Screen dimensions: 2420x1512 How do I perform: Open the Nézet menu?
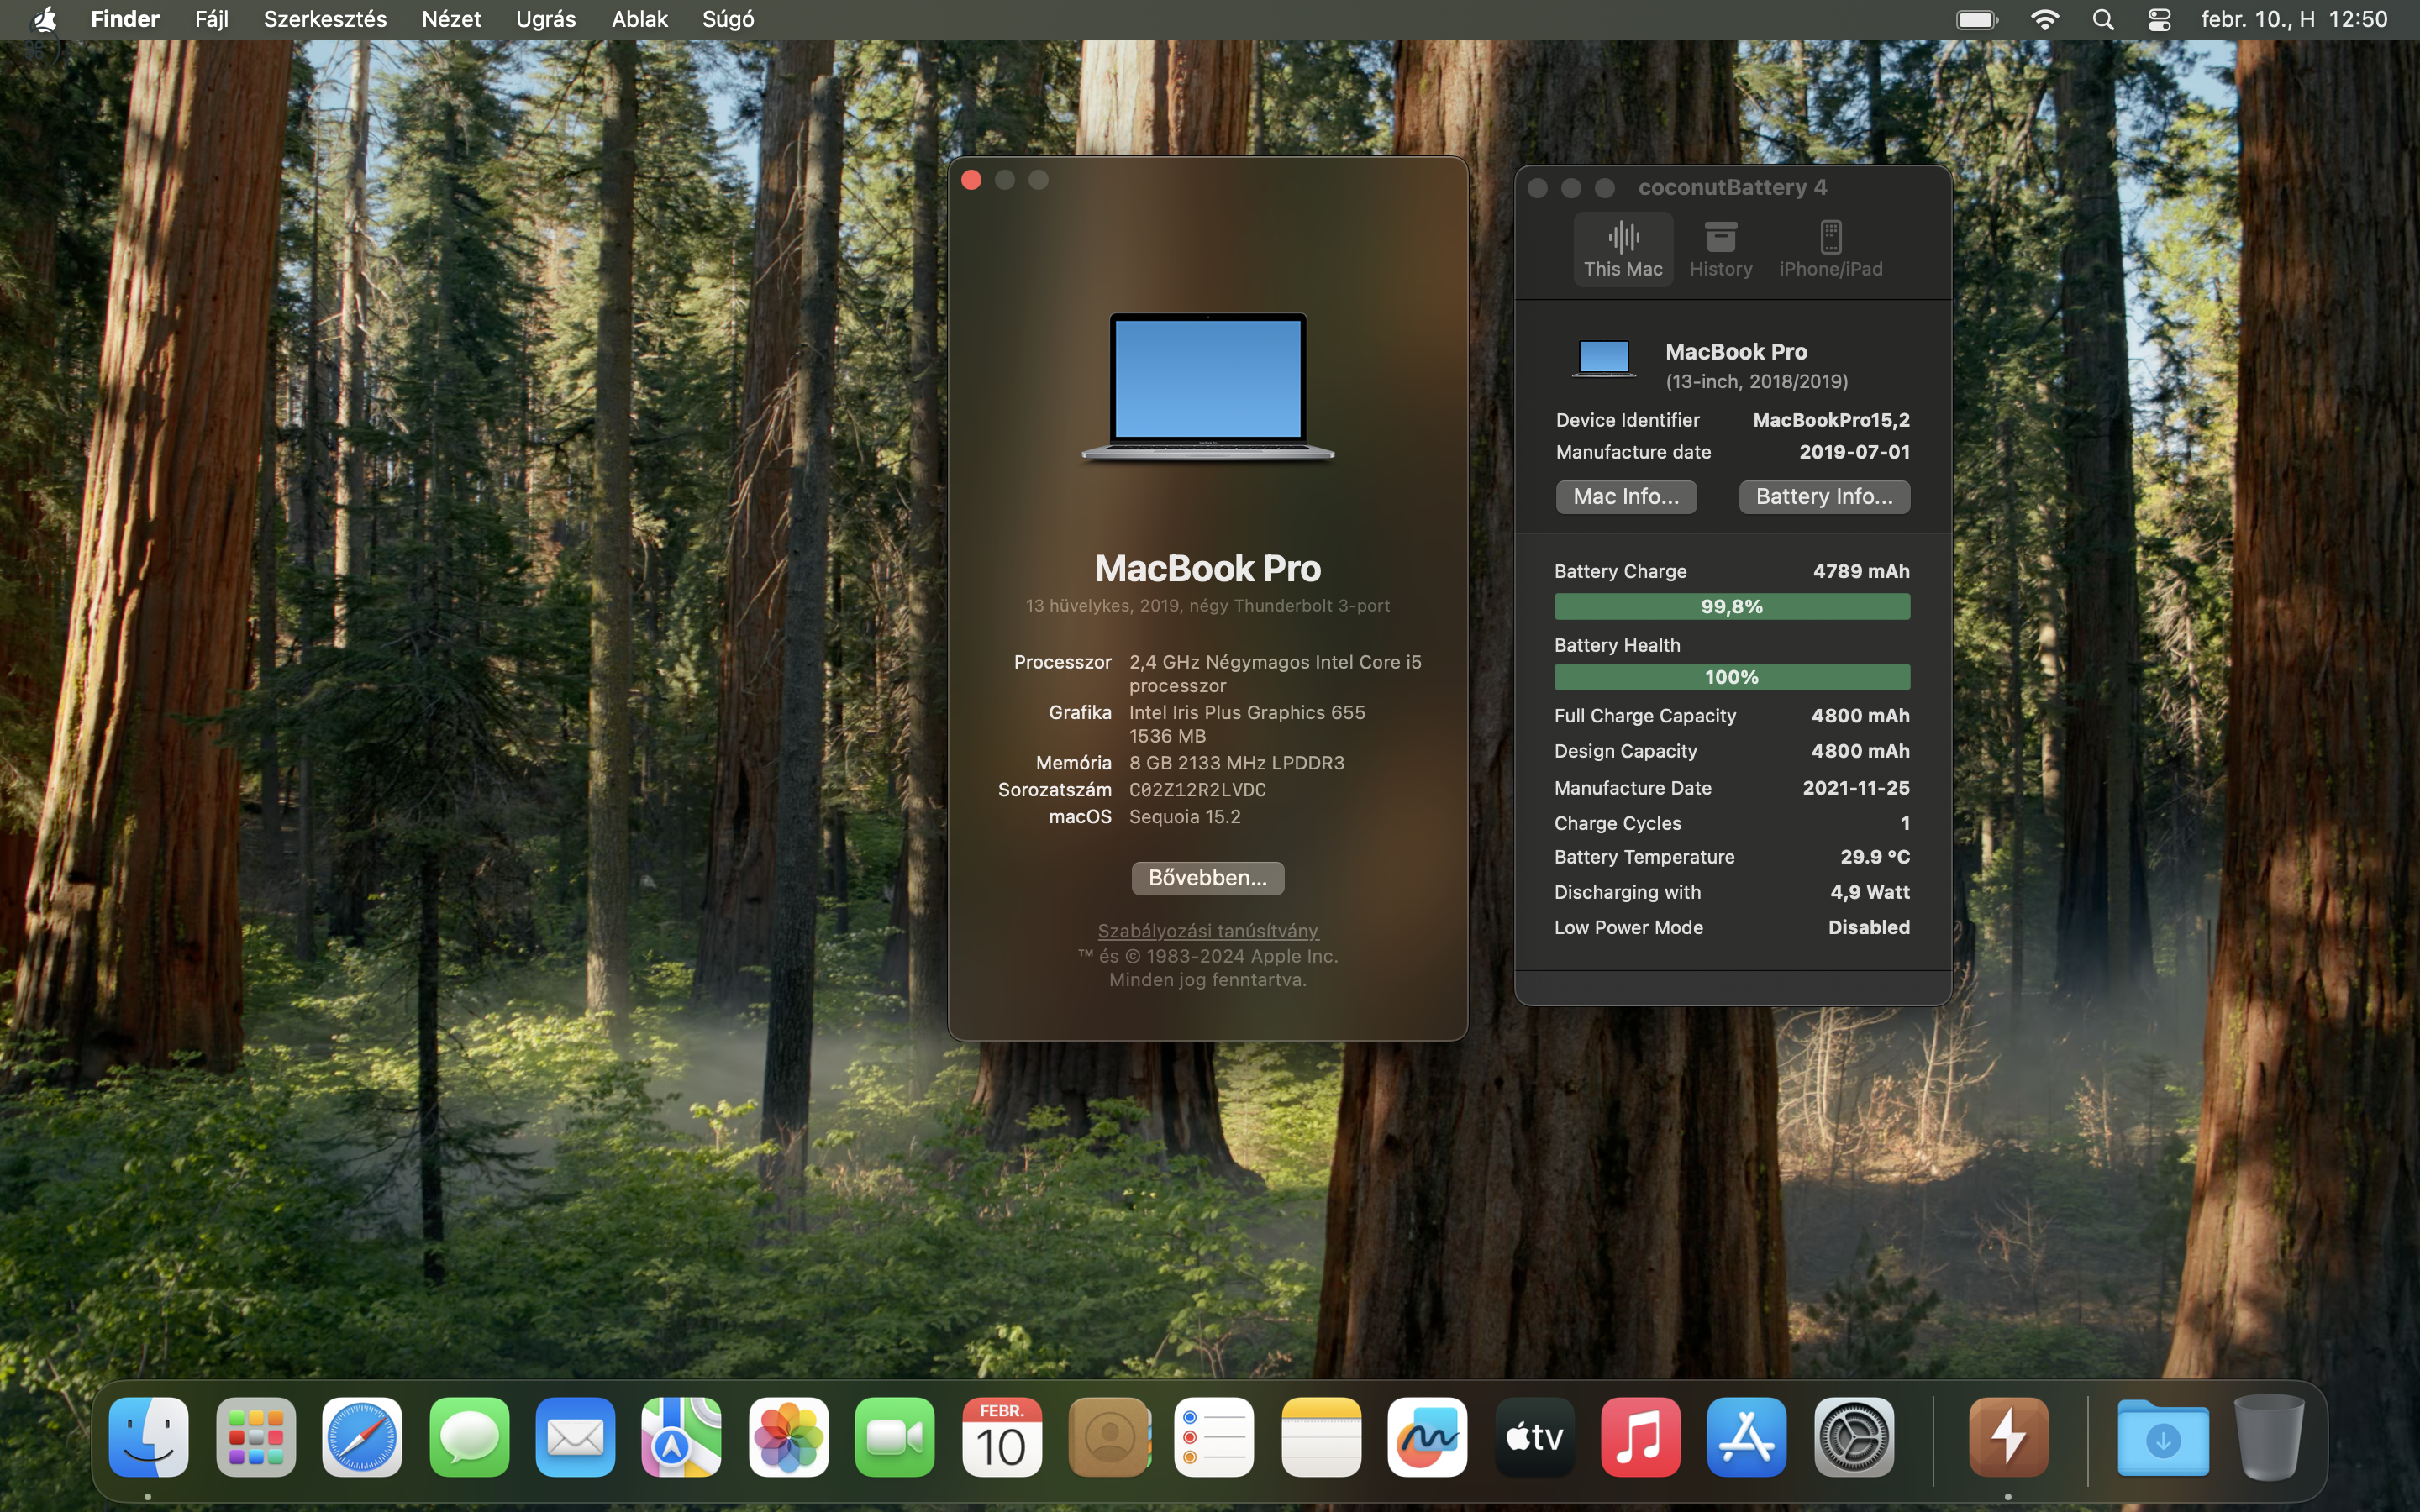click(x=451, y=19)
